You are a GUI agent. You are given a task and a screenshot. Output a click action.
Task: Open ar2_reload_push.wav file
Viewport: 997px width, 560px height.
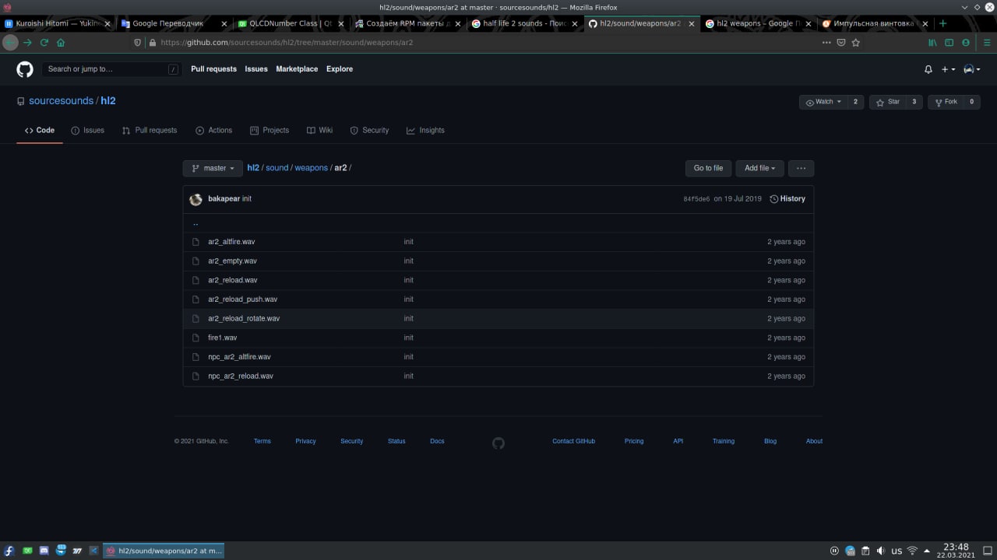pyautogui.click(x=242, y=299)
